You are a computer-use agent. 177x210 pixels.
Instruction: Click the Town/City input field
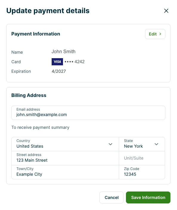tap(65, 172)
